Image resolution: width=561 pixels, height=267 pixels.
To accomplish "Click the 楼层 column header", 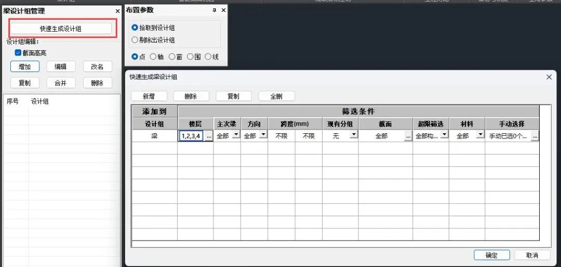I will 195,124.
